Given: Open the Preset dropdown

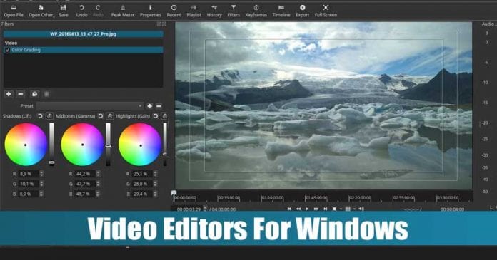Looking at the screenshot, I should [90, 106].
